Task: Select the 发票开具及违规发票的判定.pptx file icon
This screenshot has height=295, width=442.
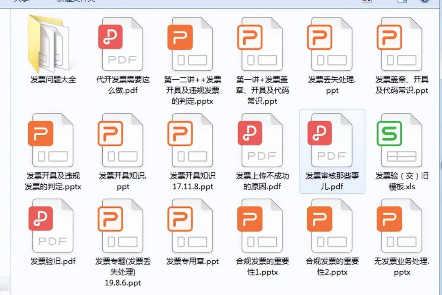Action: point(51,140)
